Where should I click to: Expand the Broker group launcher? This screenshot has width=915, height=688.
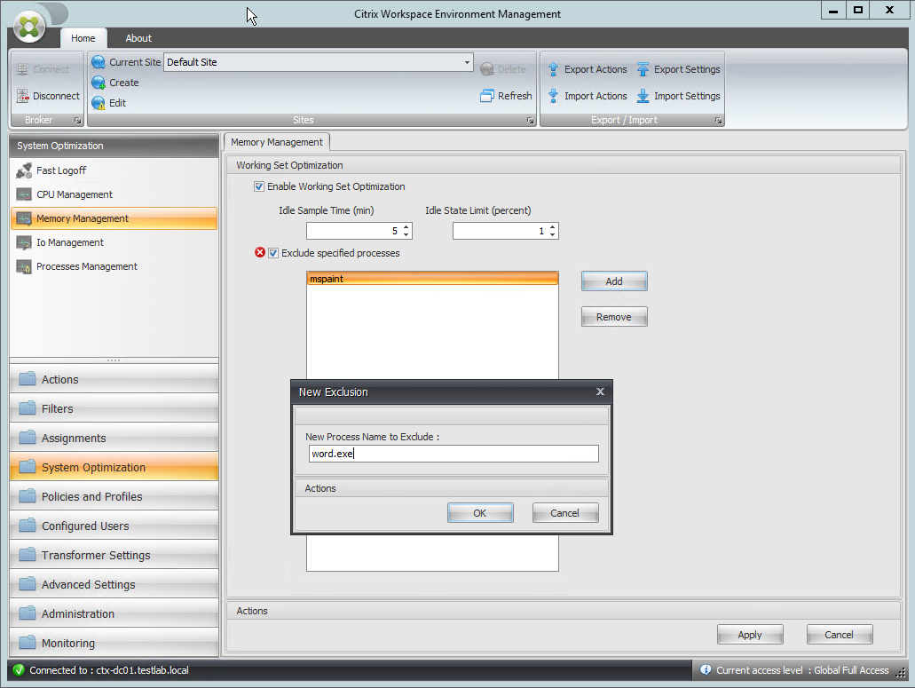pyautogui.click(x=77, y=120)
